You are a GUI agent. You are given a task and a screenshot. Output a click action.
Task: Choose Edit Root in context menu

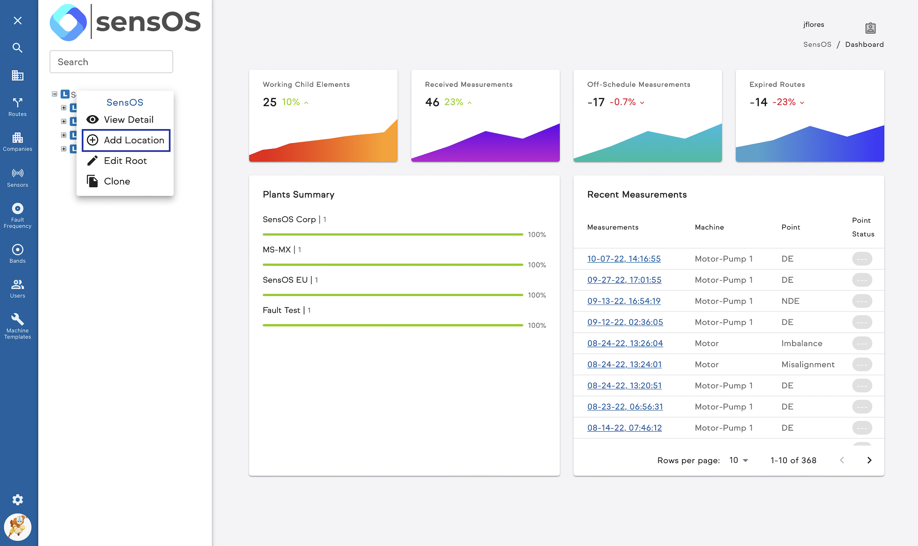point(125,161)
